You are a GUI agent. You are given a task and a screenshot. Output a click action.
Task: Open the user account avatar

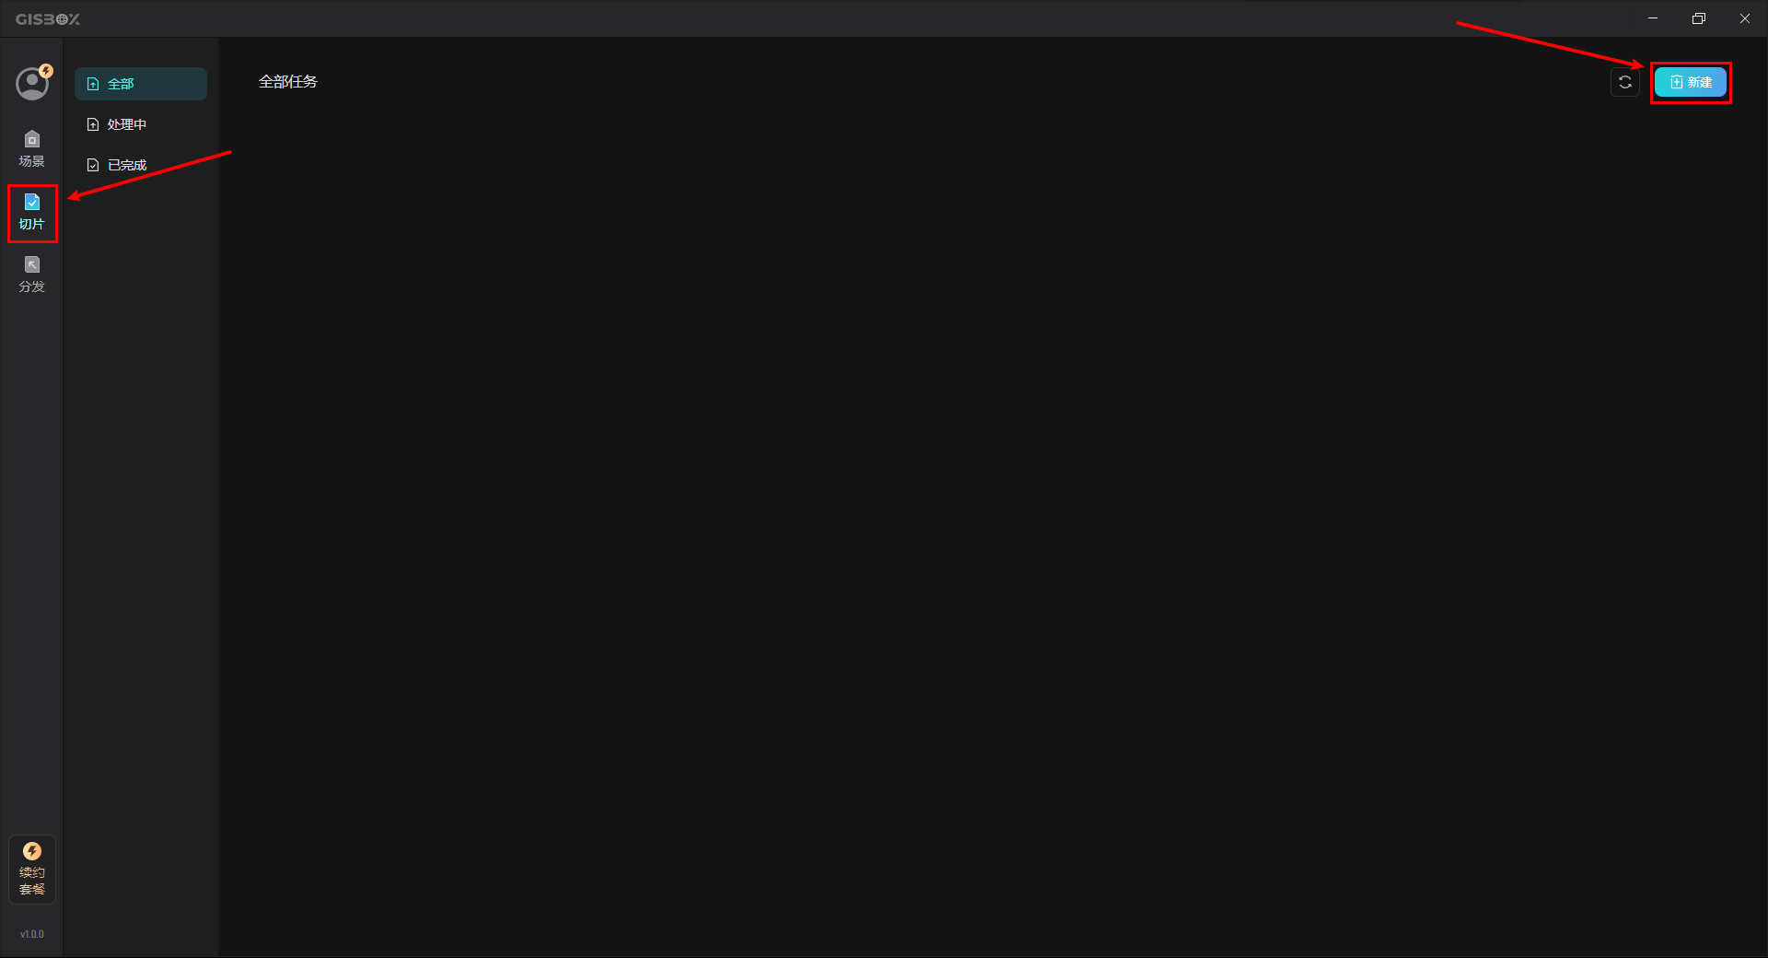click(32, 84)
